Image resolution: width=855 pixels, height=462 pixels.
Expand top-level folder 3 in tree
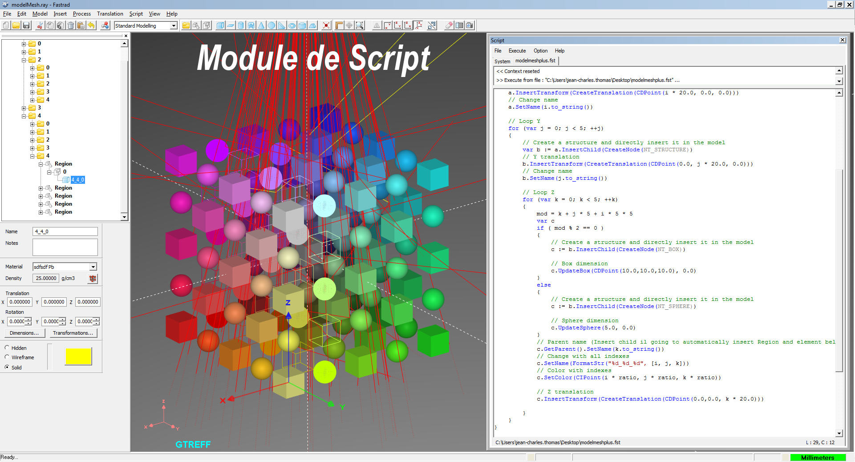click(24, 108)
